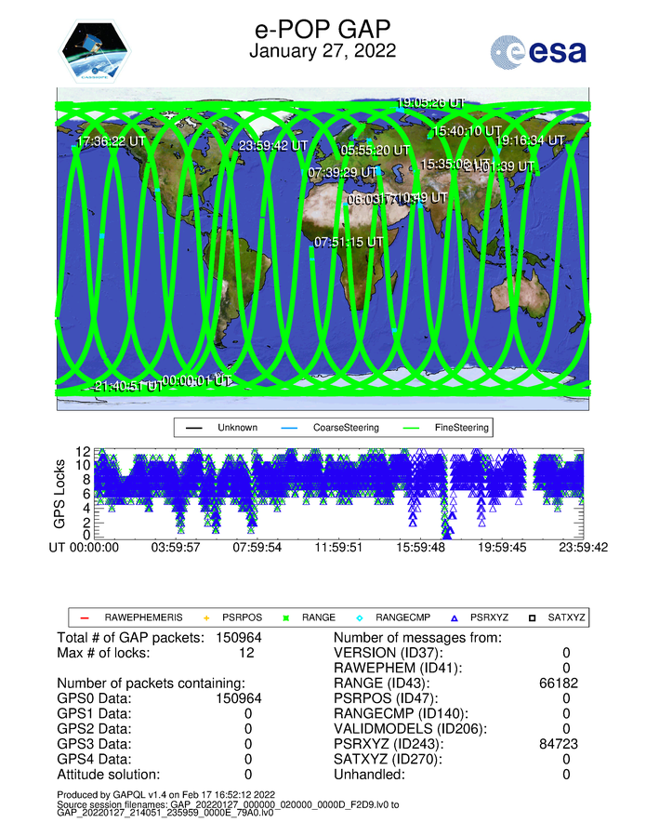
Task: Click the 23:59:42 UT label on map
Action: [x=273, y=146]
